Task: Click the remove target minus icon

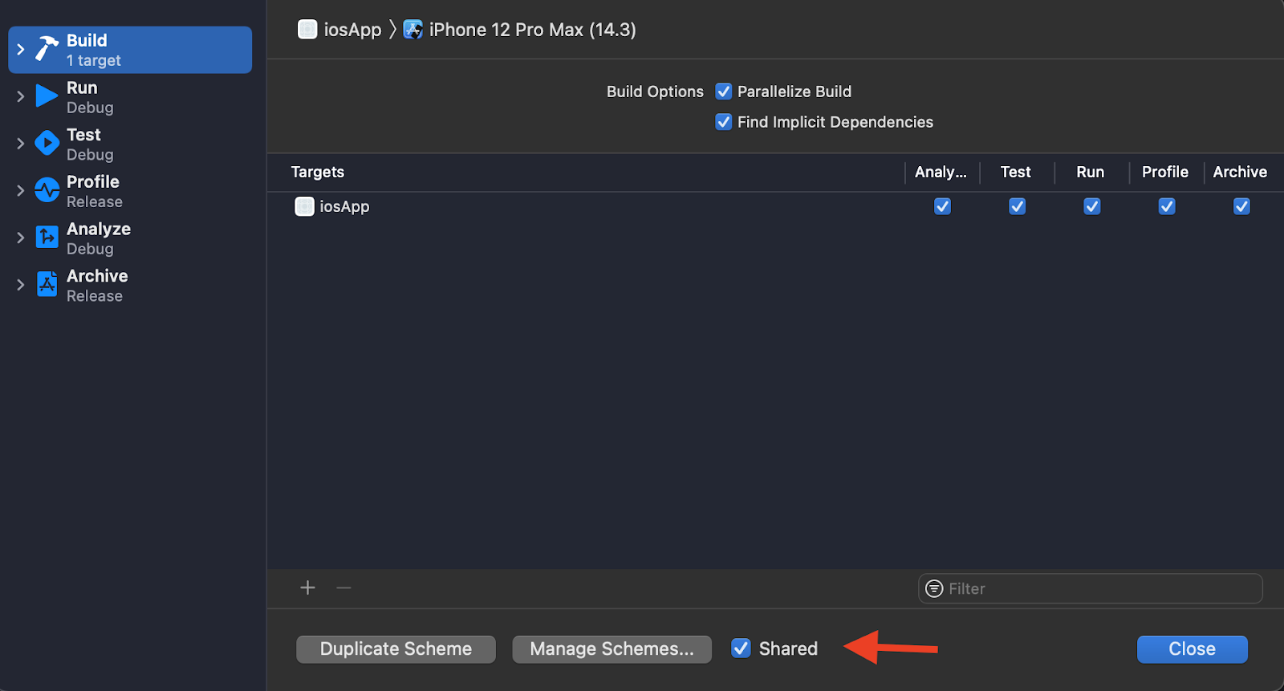Action: point(343,587)
